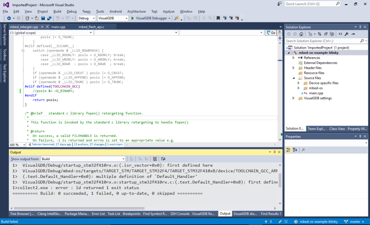Click the Save All toolbar icon
The image size is (370, 225).
pos(50,18)
